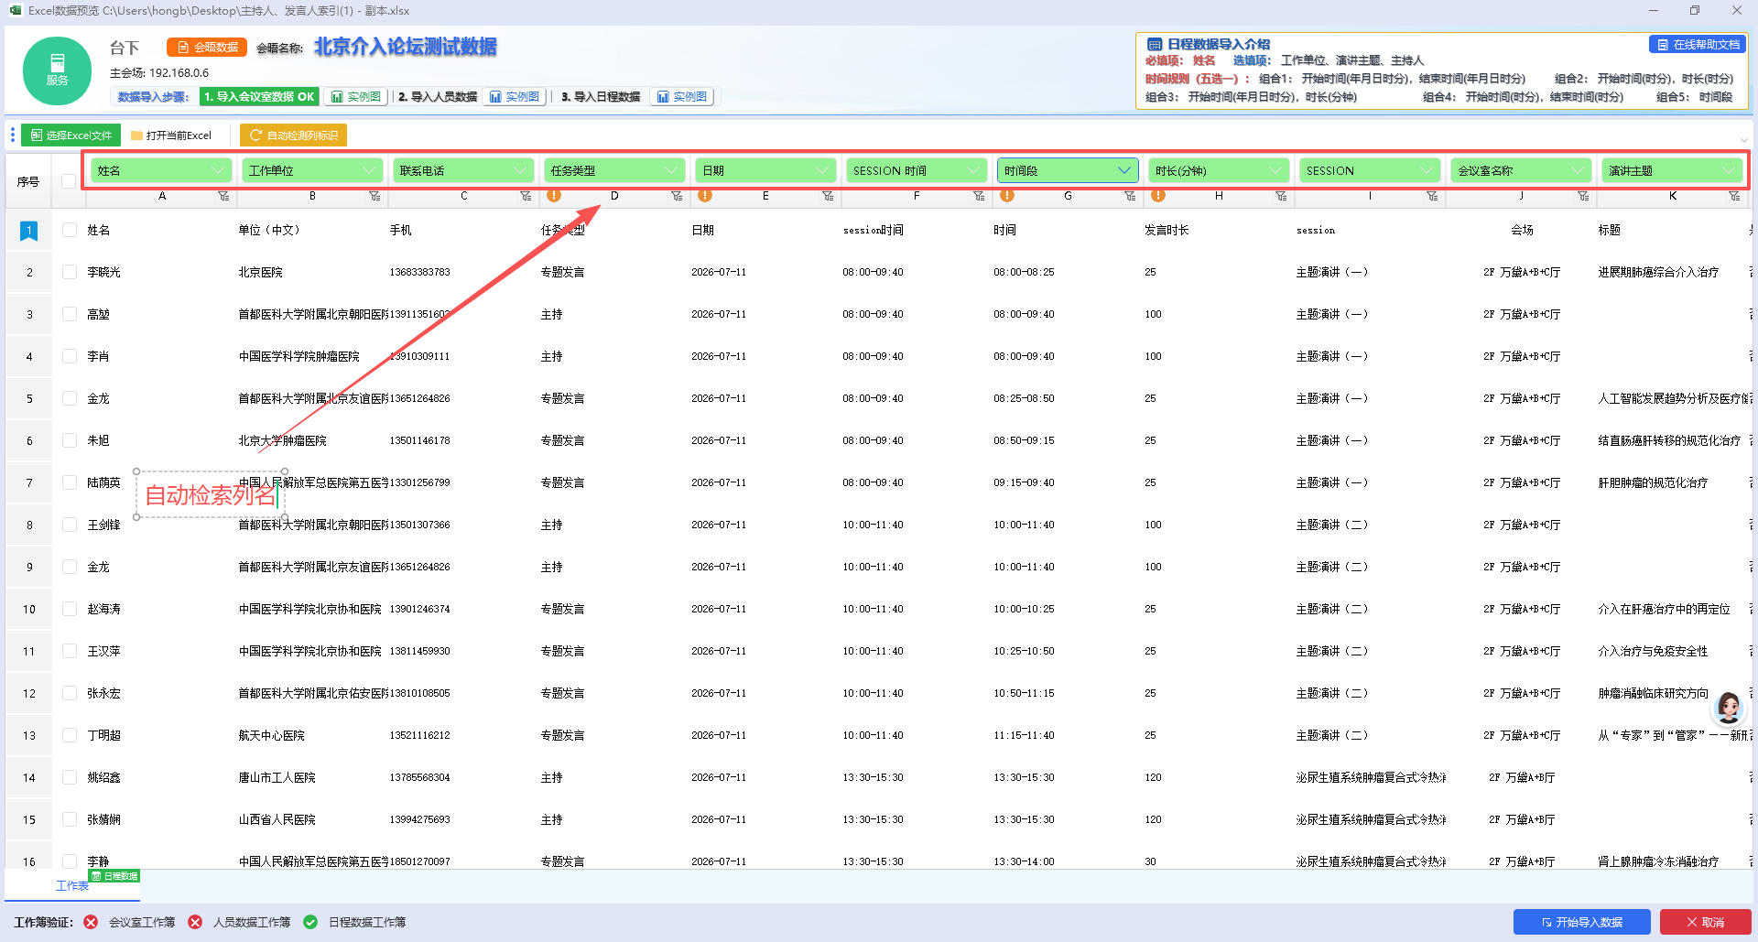
Task: Open the 日期 column mapping dropdown
Action: pos(765,170)
